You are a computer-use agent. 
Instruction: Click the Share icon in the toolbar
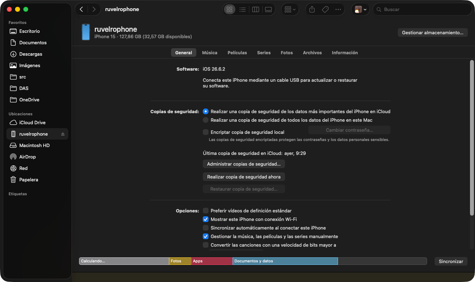(312, 10)
